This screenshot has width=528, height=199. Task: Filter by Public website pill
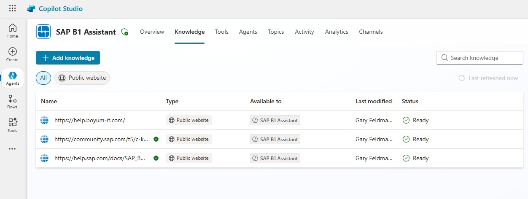[82, 78]
